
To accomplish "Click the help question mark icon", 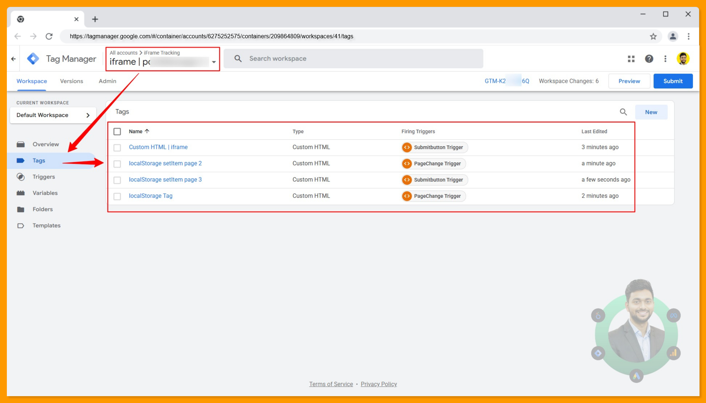I will point(649,58).
